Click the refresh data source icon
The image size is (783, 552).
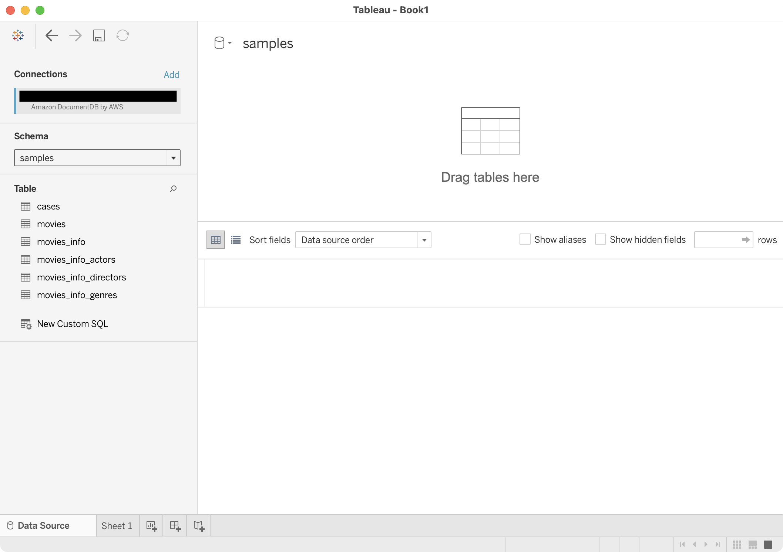122,35
